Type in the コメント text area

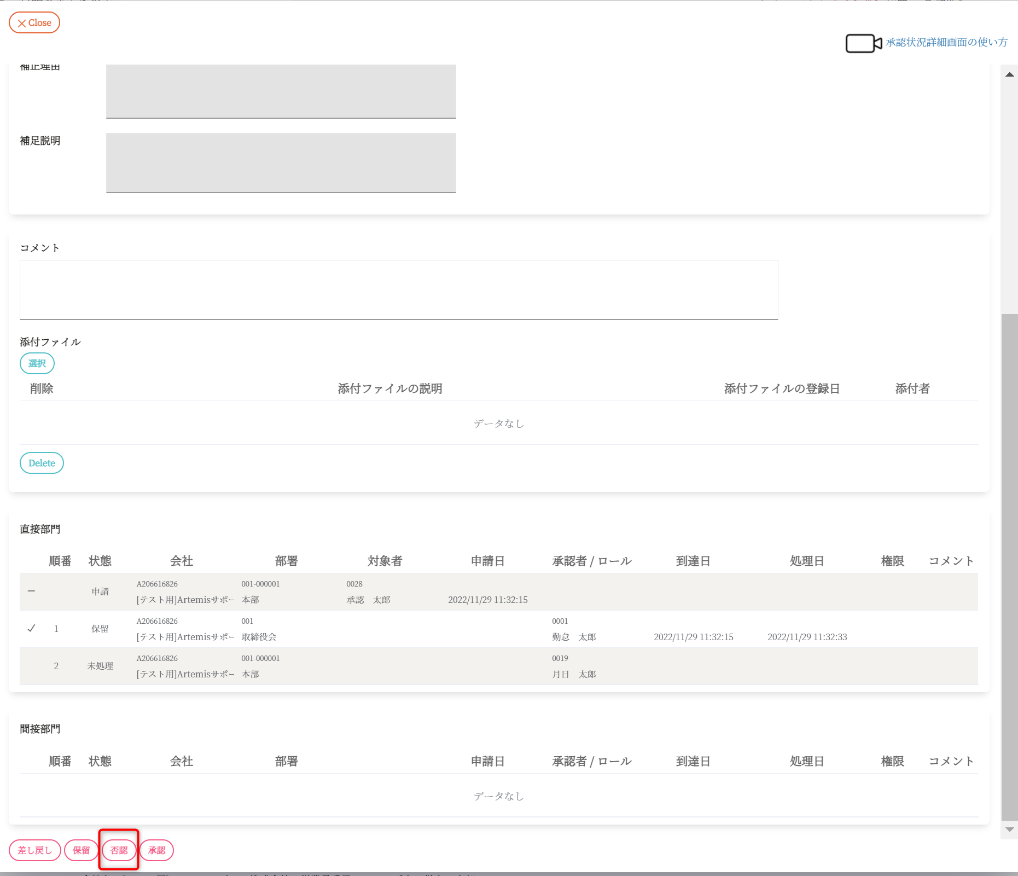398,289
